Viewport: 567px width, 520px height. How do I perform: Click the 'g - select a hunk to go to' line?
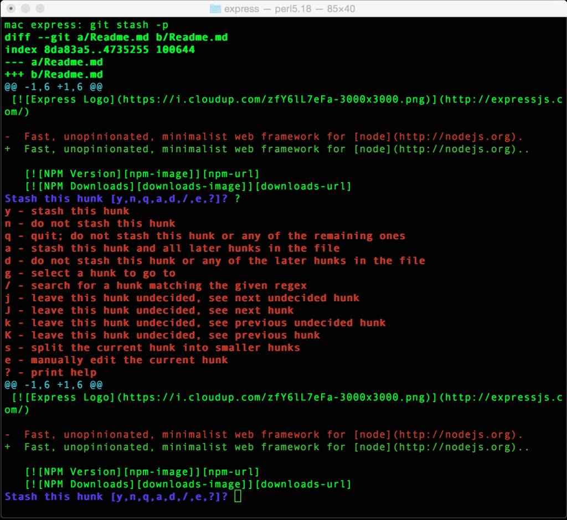pyautogui.click(x=90, y=274)
